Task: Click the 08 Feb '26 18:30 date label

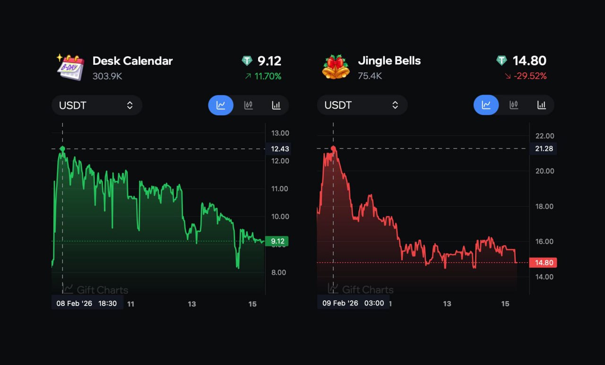Action: click(x=87, y=304)
